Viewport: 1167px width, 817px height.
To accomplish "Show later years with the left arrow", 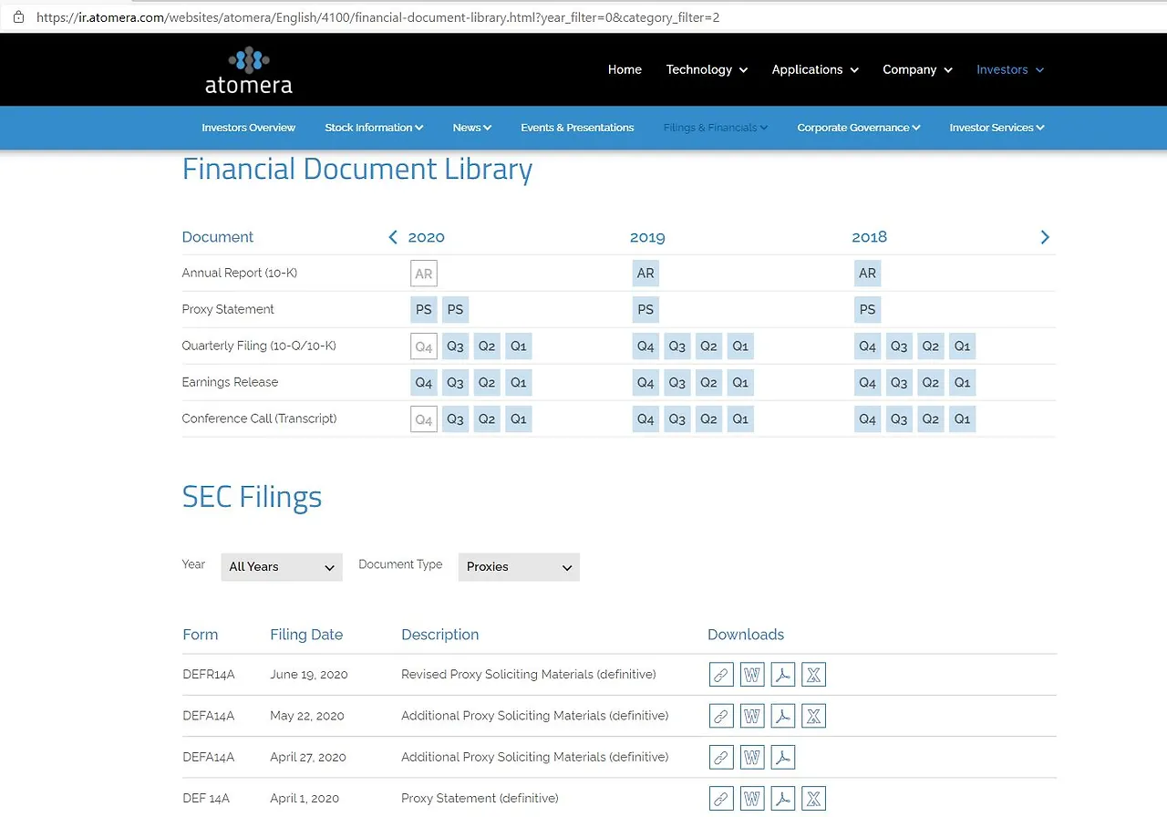I will click(393, 237).
